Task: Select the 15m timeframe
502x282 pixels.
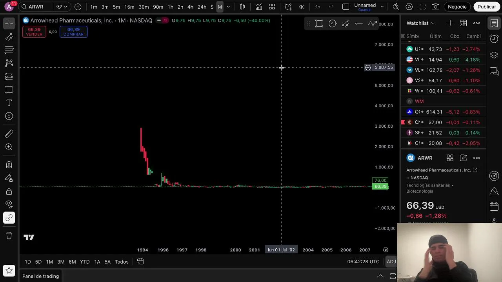Action: click(x=129, y=7)
